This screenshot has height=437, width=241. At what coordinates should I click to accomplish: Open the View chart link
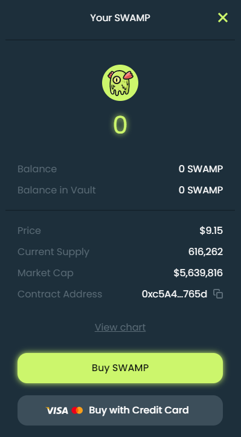(120, 327)
